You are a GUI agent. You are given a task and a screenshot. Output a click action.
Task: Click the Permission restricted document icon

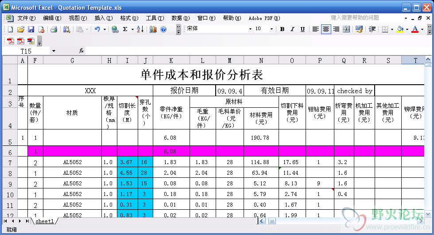pos(41,29)
